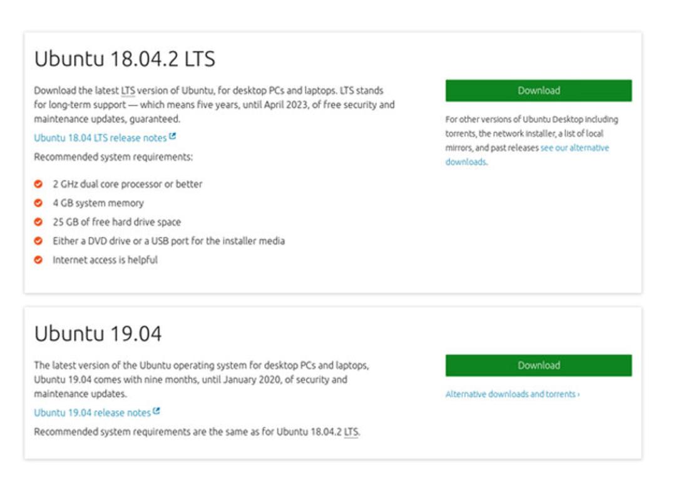Click 'Either a DVD drive or a USB port' text
This screenshot has width=676, height=482.
point(168,241)
